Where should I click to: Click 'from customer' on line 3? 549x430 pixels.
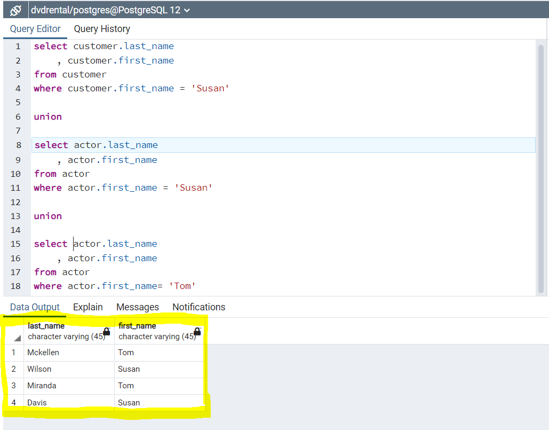[70, 75]
